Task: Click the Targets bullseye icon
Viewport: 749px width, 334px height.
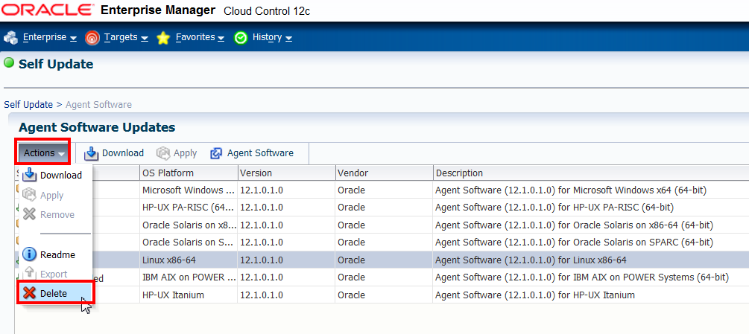Action: (x=92, y=37)
